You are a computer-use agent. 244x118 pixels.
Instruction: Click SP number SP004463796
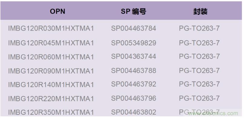(x=133, y=98)
